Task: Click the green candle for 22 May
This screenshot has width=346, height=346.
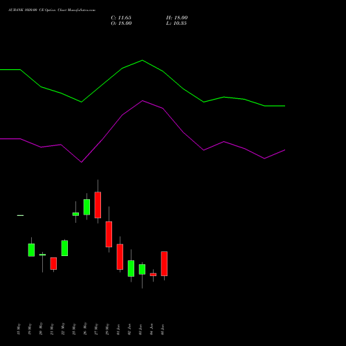Action: click(64, 248)
